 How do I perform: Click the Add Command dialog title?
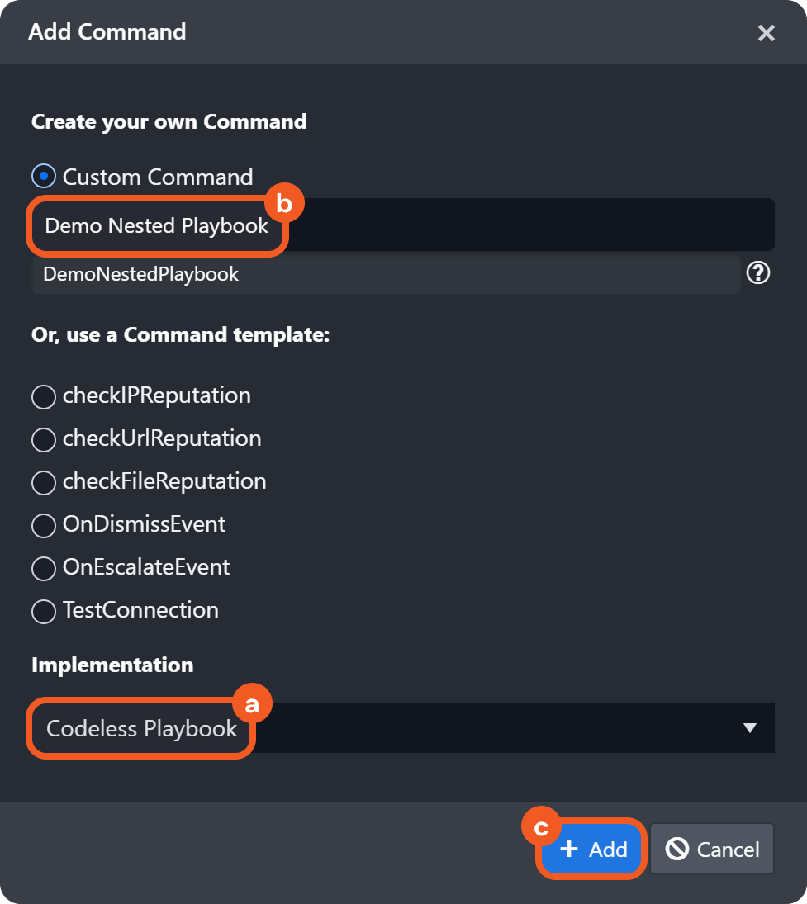click(107, 32)
